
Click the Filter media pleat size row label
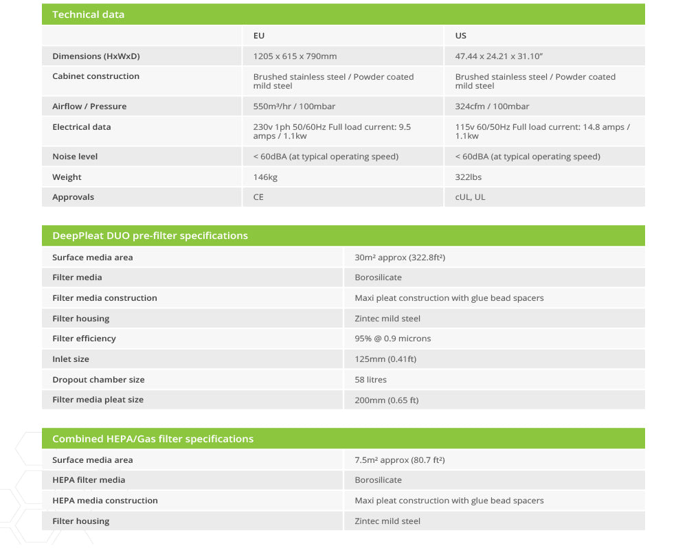[x=98, y=400]
